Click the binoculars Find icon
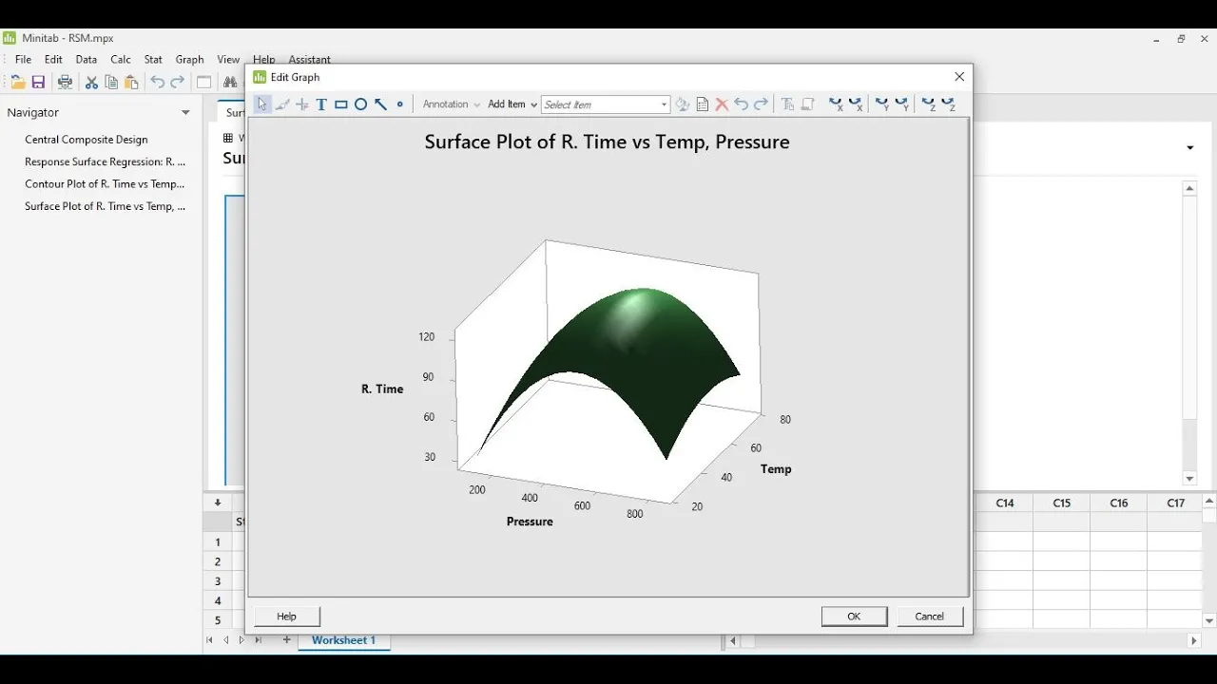Screen dimensions: 1217x684 (x=230, y=83)
